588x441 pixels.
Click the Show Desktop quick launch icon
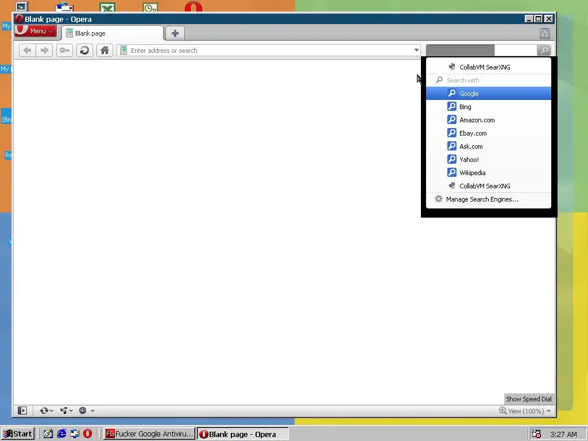[x=48, y=434]
